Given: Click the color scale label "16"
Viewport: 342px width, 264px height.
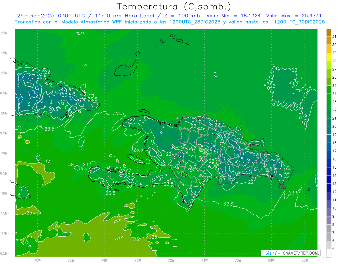Looking at the screenshot, I should click(335, 159).
